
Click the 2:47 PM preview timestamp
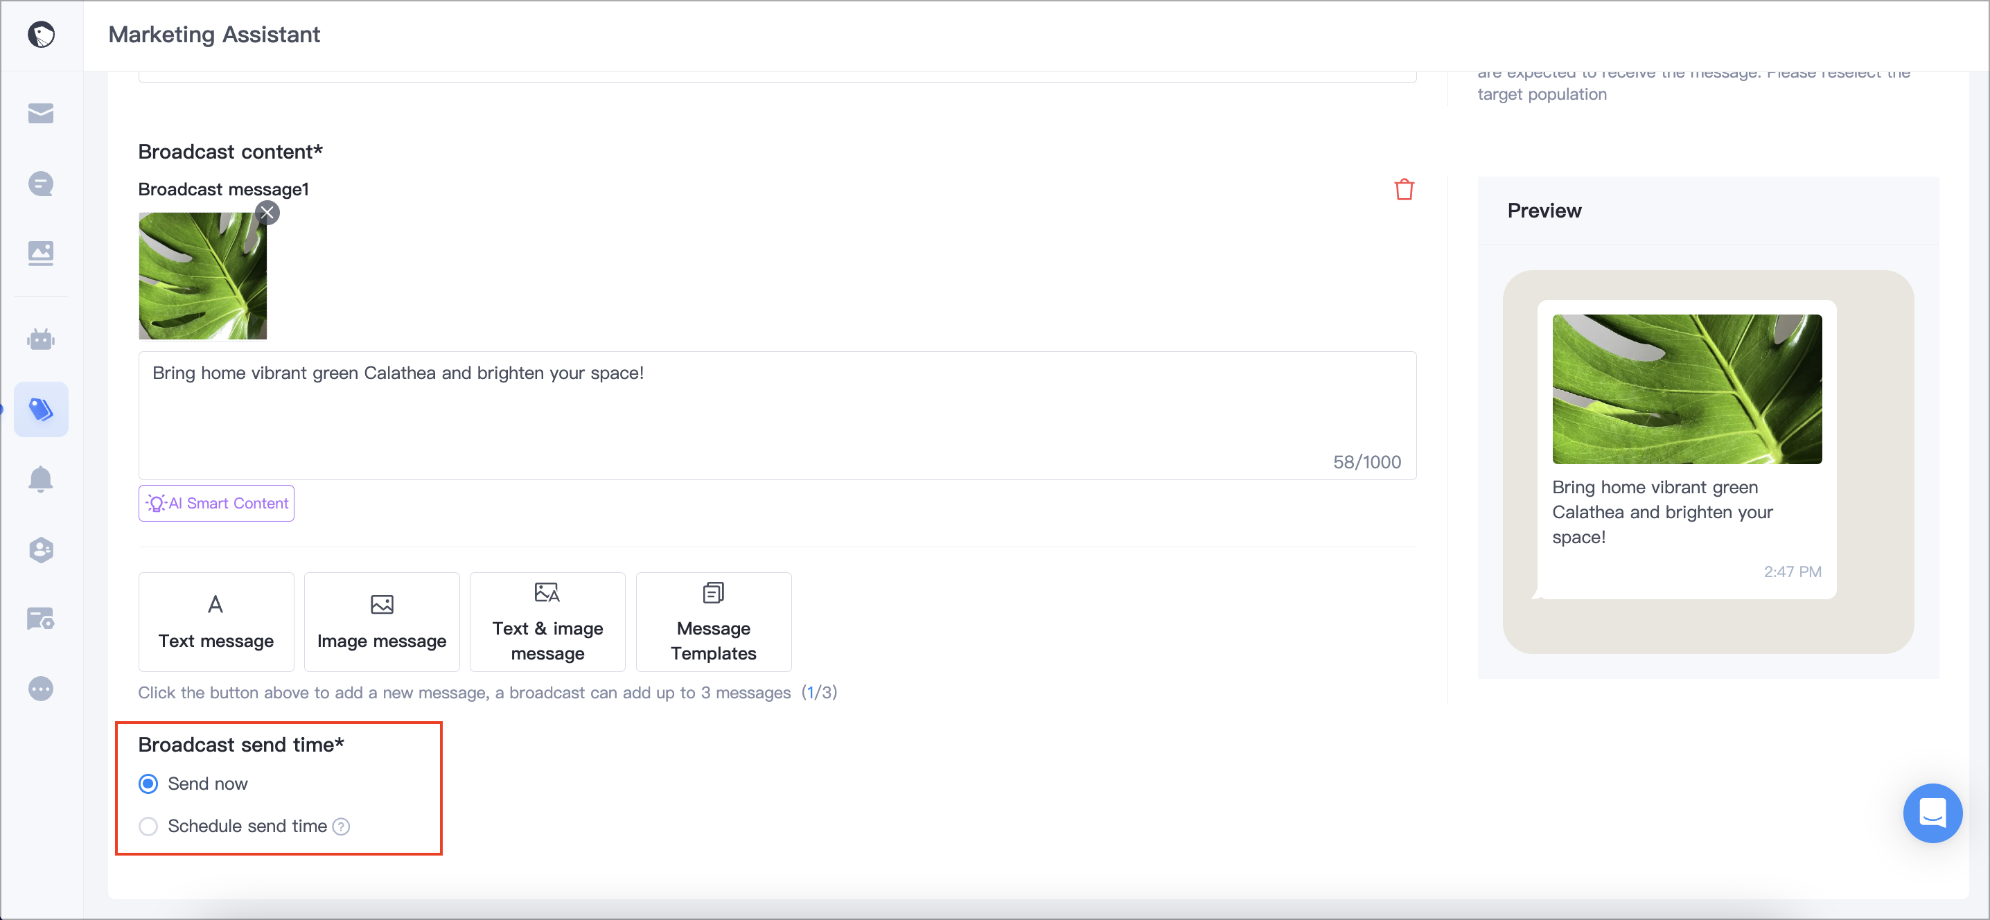[x=1793, y=572]
